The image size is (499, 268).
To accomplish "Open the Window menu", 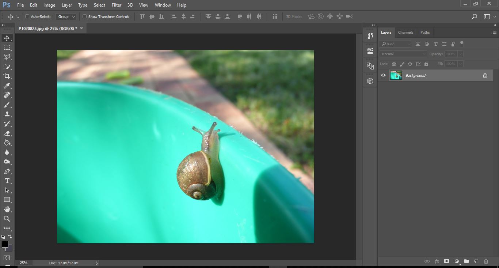I will pos(163,5).
